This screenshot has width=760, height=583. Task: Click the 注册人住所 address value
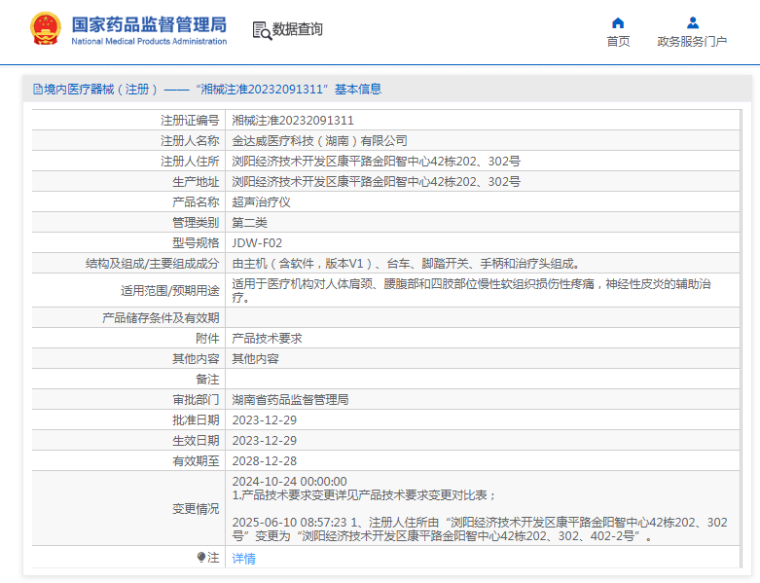coord(377,161)
